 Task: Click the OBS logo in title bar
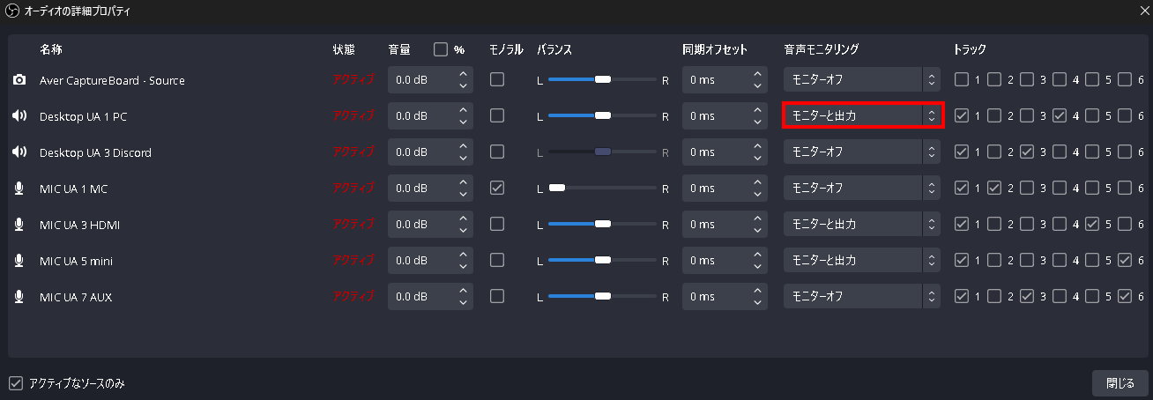point(11,11)
